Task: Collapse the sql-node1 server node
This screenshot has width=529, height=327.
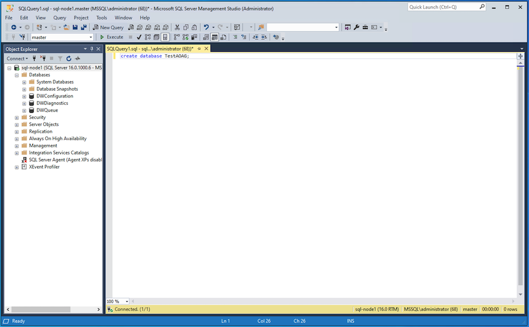Action: click(10, 68)
